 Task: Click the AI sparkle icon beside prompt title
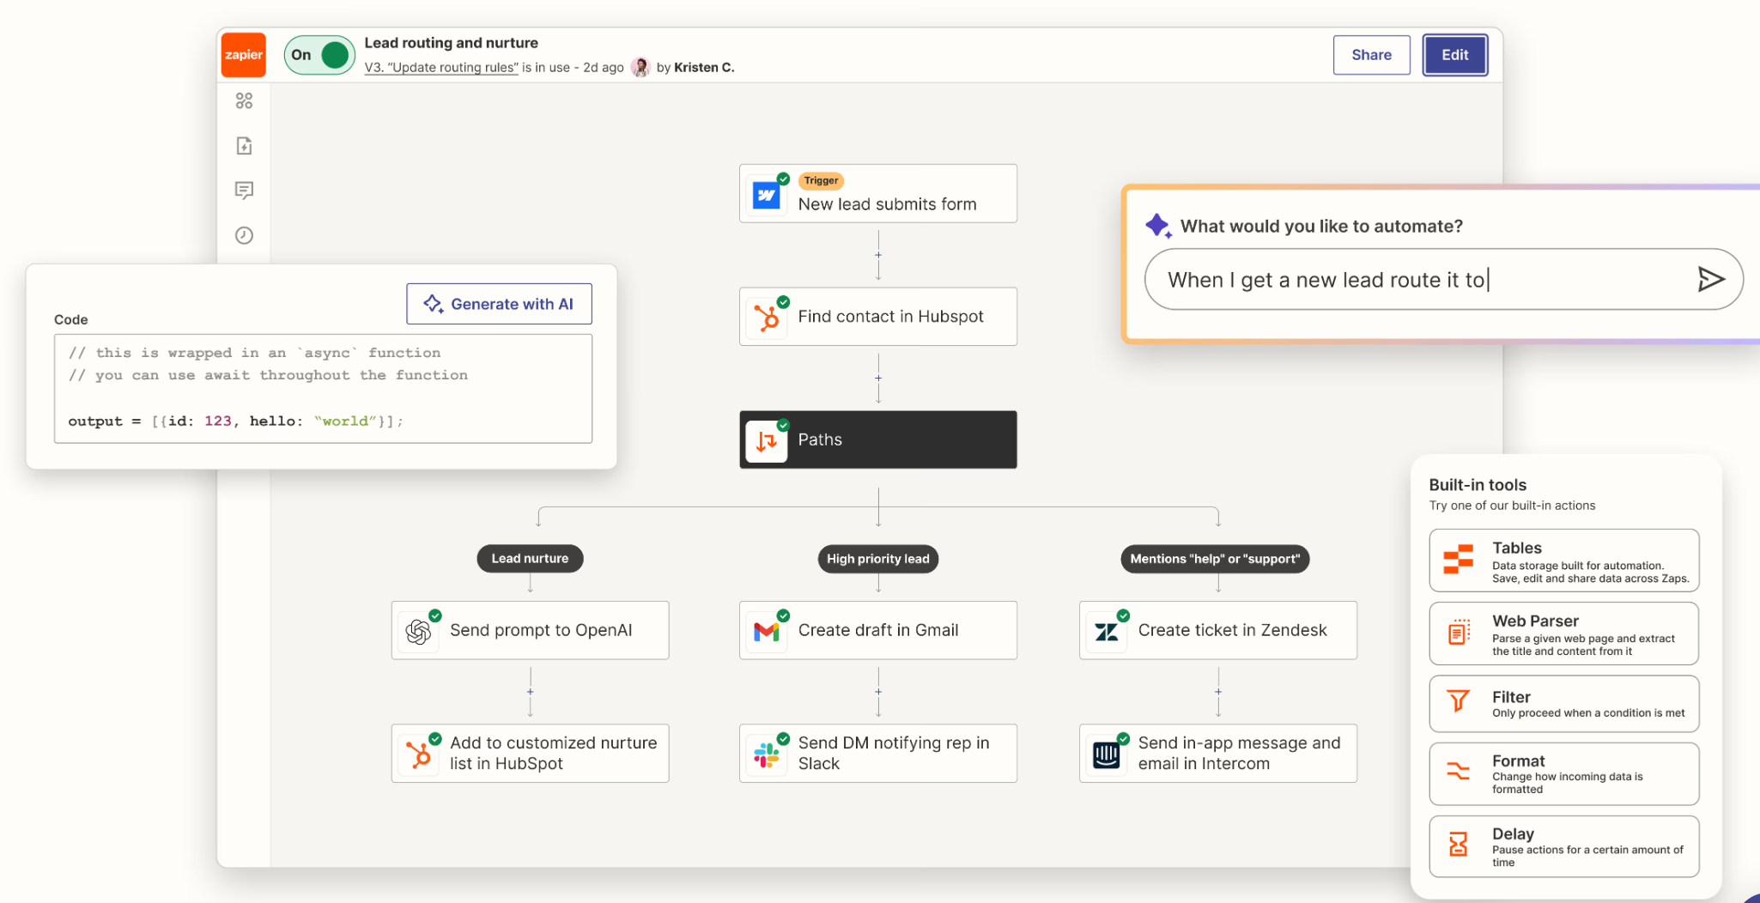[x=1158, y=226]
